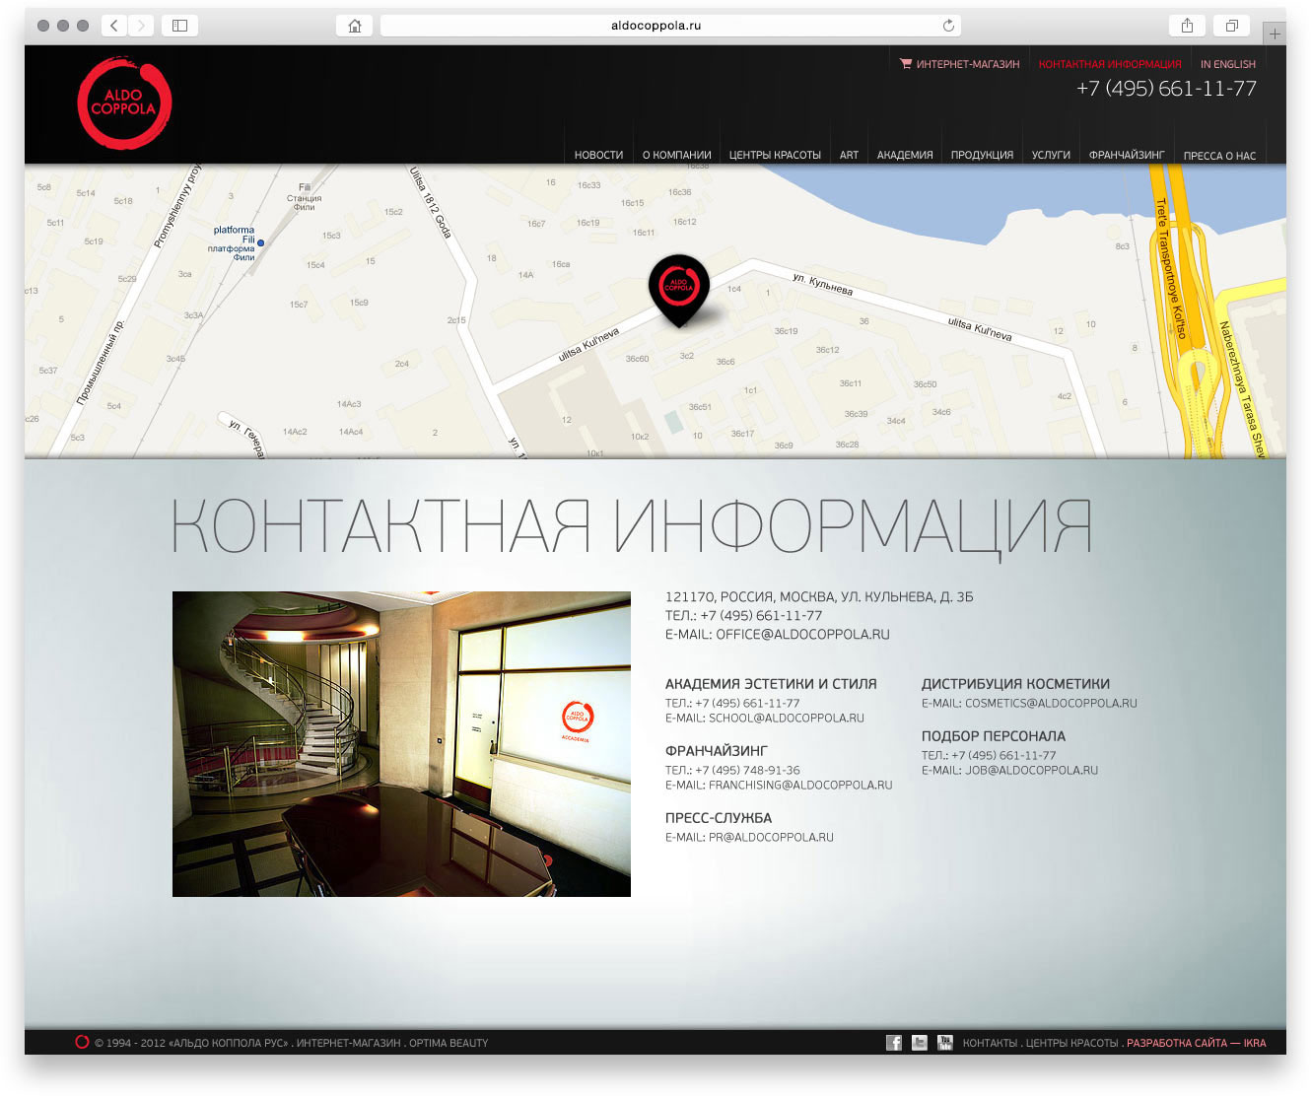The width and height of the screenshot is (1311, 1099).
Task: Click the header phone number +7 (495) 661-11-77
Action: (1166, 89)
